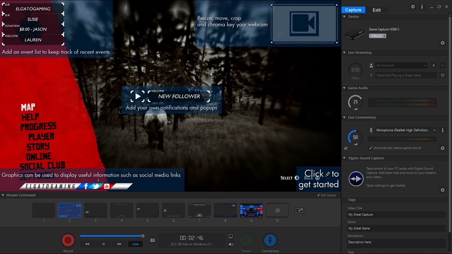The height and width of the screenshot is (254, 452).
Task: Click the Description field
Action: click(396, 243)
